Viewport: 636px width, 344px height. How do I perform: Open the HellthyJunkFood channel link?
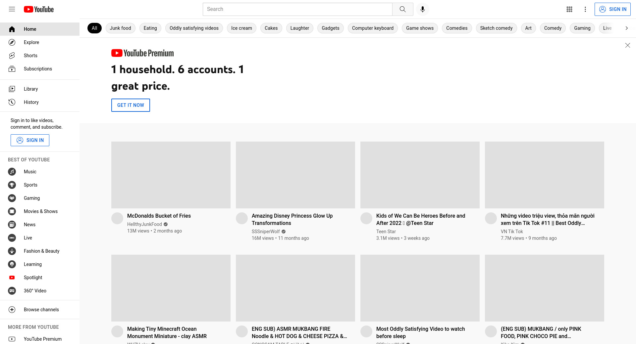144,224
